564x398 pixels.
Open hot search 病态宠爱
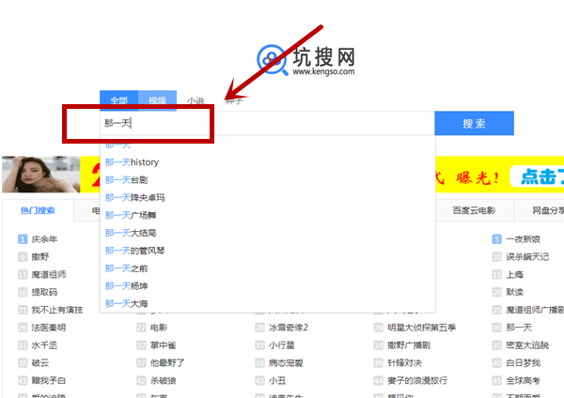pyautogui.click(x=287, y=362)
